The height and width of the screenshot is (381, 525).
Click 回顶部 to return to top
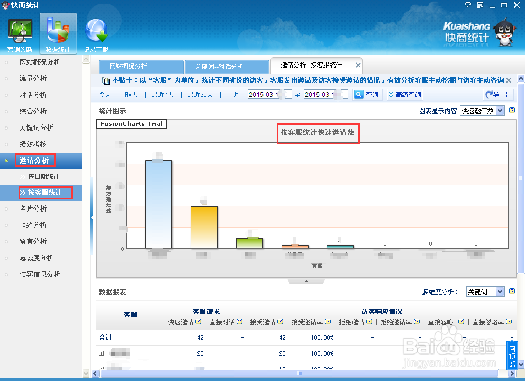tap(511, 356)
